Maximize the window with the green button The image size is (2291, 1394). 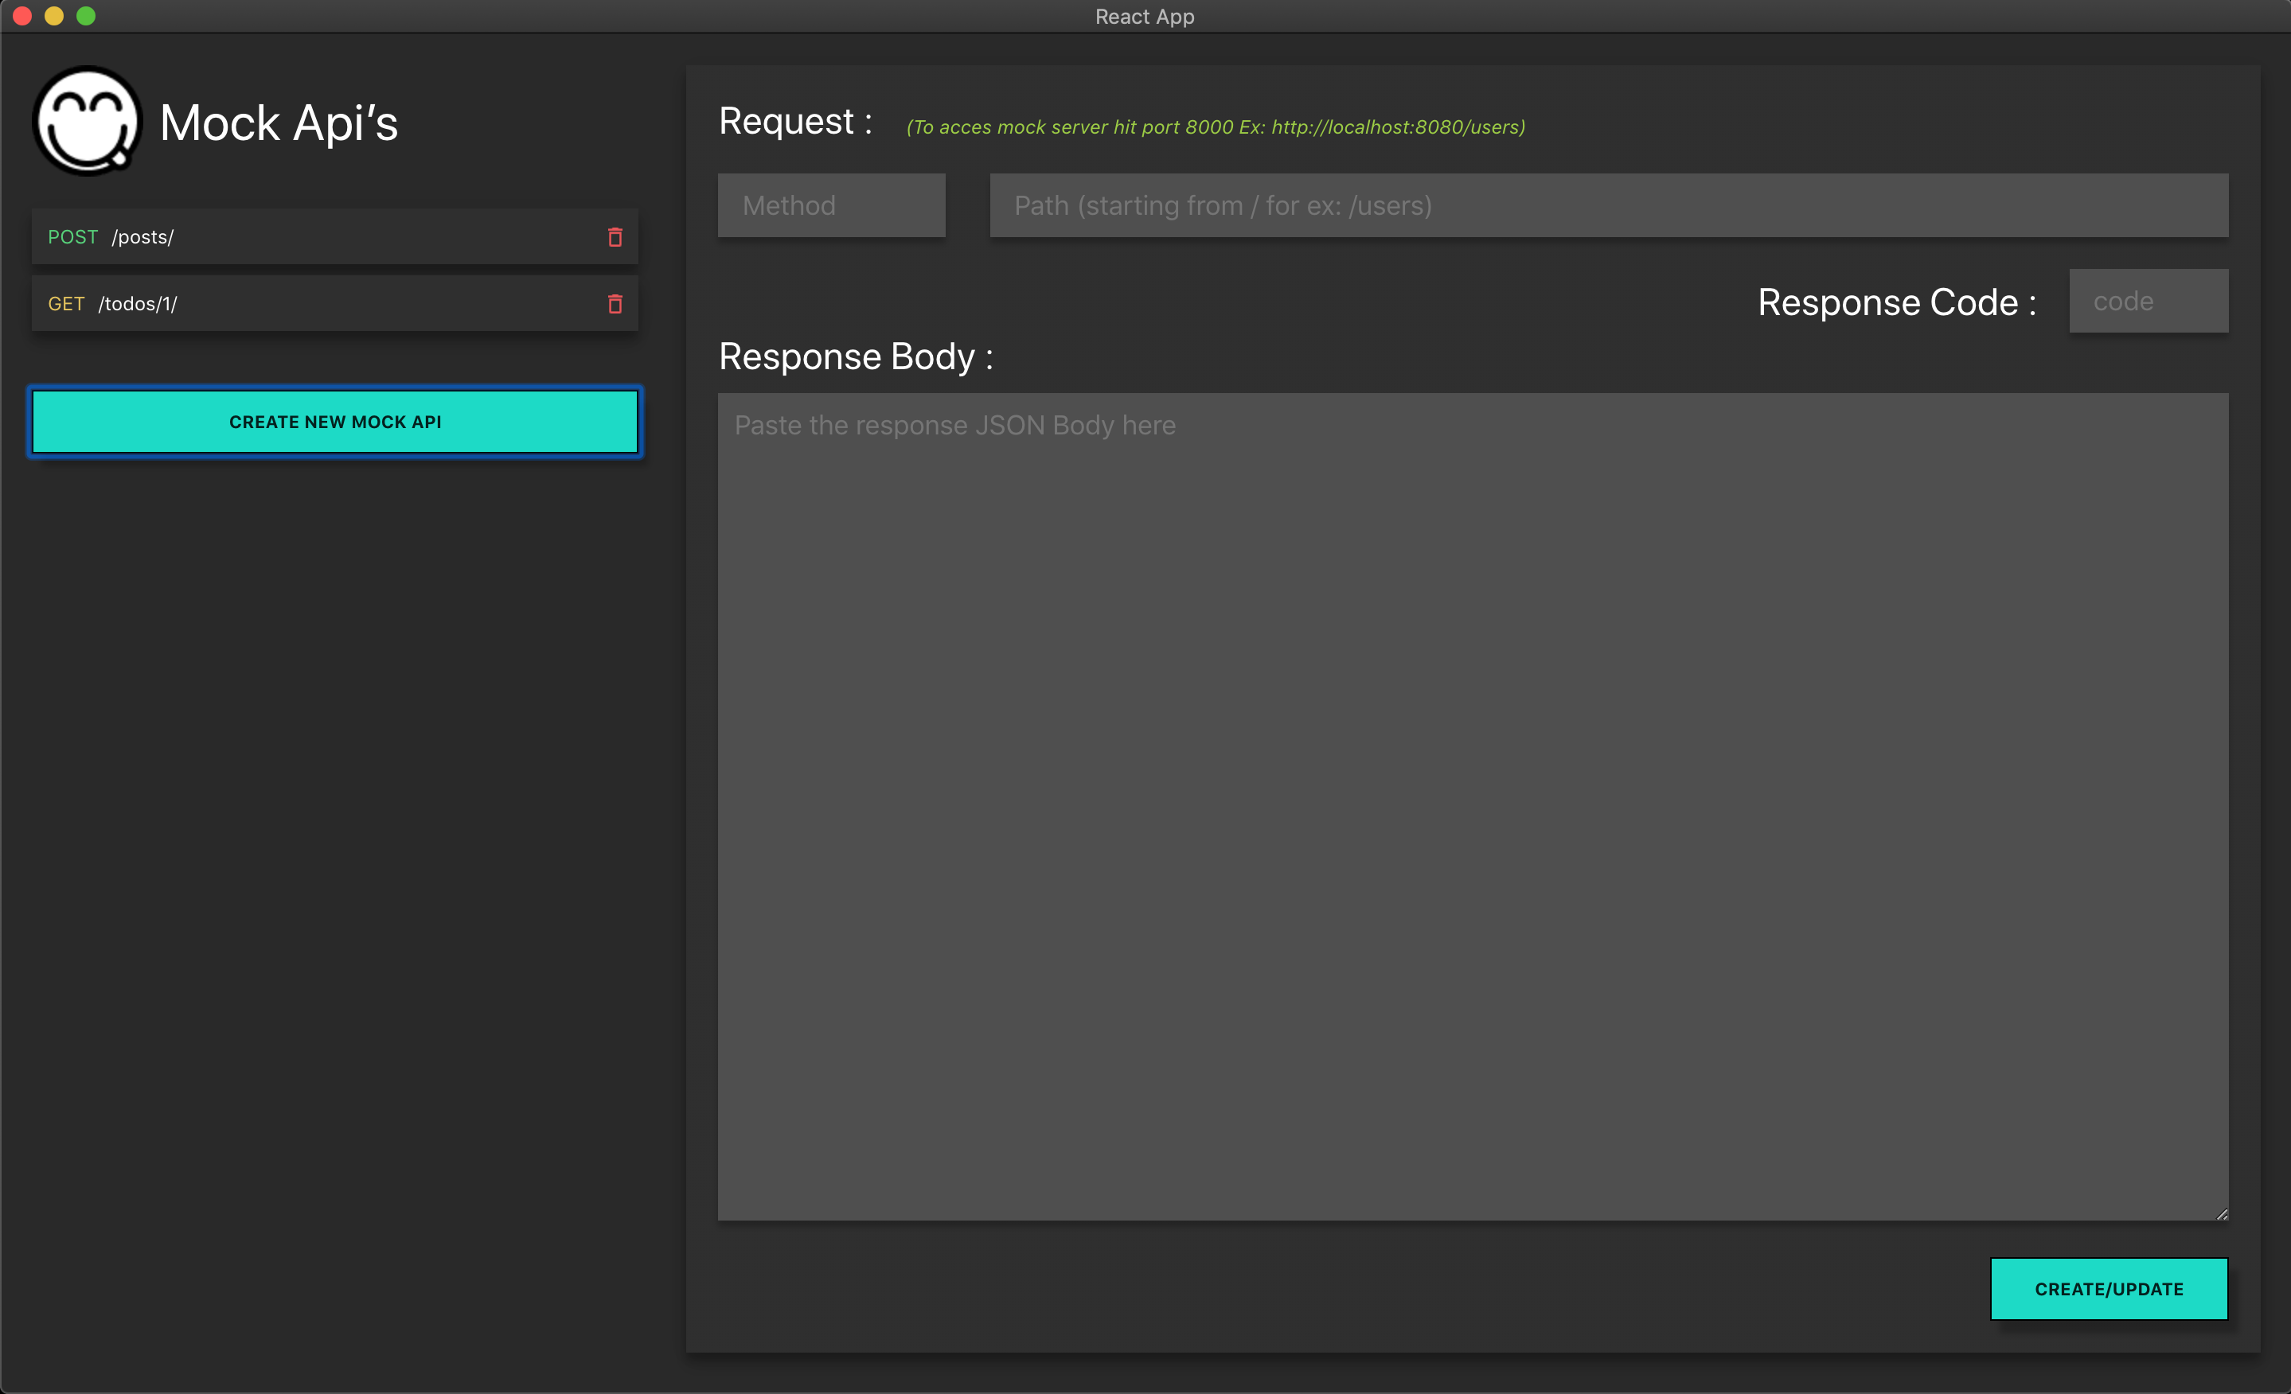pos(85,16)
